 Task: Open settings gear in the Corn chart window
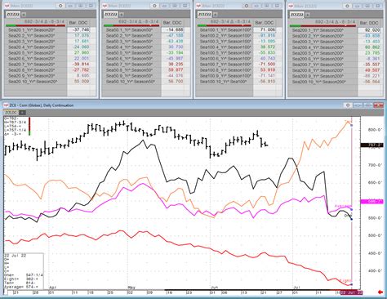(348, 105)
